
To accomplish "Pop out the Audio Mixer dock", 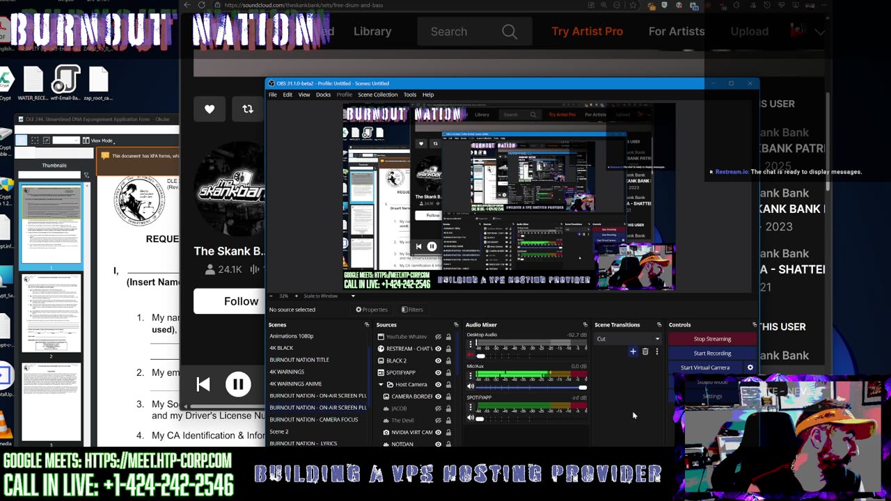I will tap(585, 325).
